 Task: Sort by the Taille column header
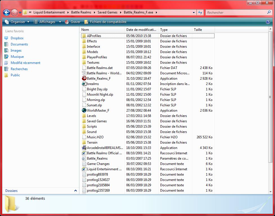(x=204, y=30)
